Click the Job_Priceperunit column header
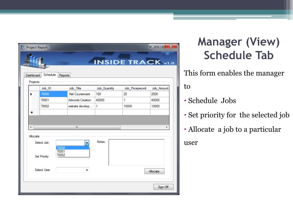The height and width of the screenshot is (219, 293). (136, 88)
